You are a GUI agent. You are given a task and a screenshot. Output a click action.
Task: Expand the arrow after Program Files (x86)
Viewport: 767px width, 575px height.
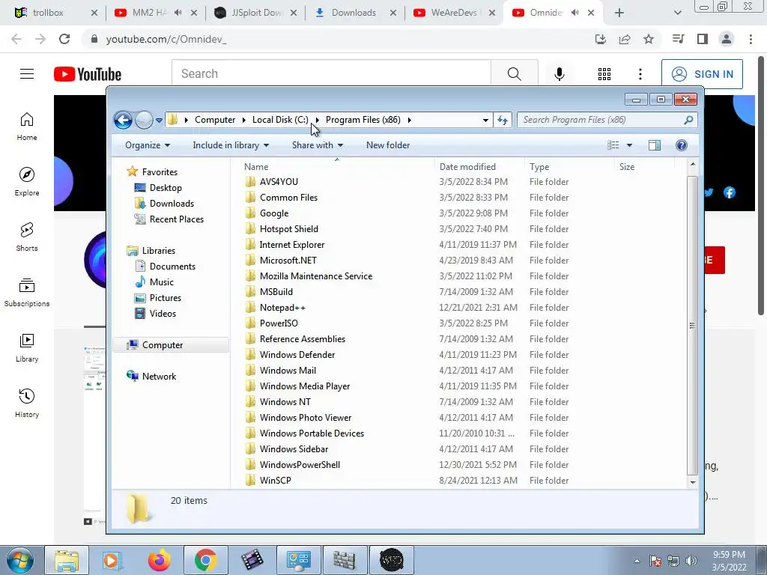click(x=410, y=120)
